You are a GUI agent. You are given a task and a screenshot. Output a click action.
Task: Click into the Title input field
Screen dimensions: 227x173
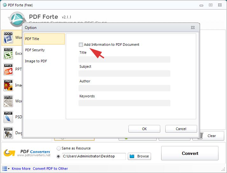124,59
